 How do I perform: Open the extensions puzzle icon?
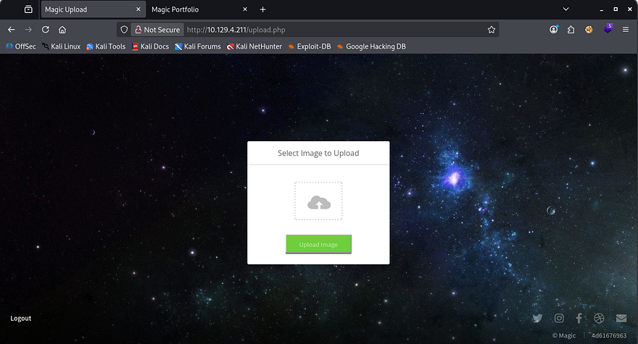[571, 30]
